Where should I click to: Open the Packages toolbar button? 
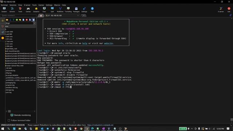(76, 10)
